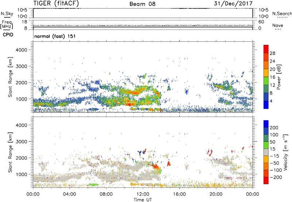Pick the blue bottom of the power colorbar

tap(266, 105)
